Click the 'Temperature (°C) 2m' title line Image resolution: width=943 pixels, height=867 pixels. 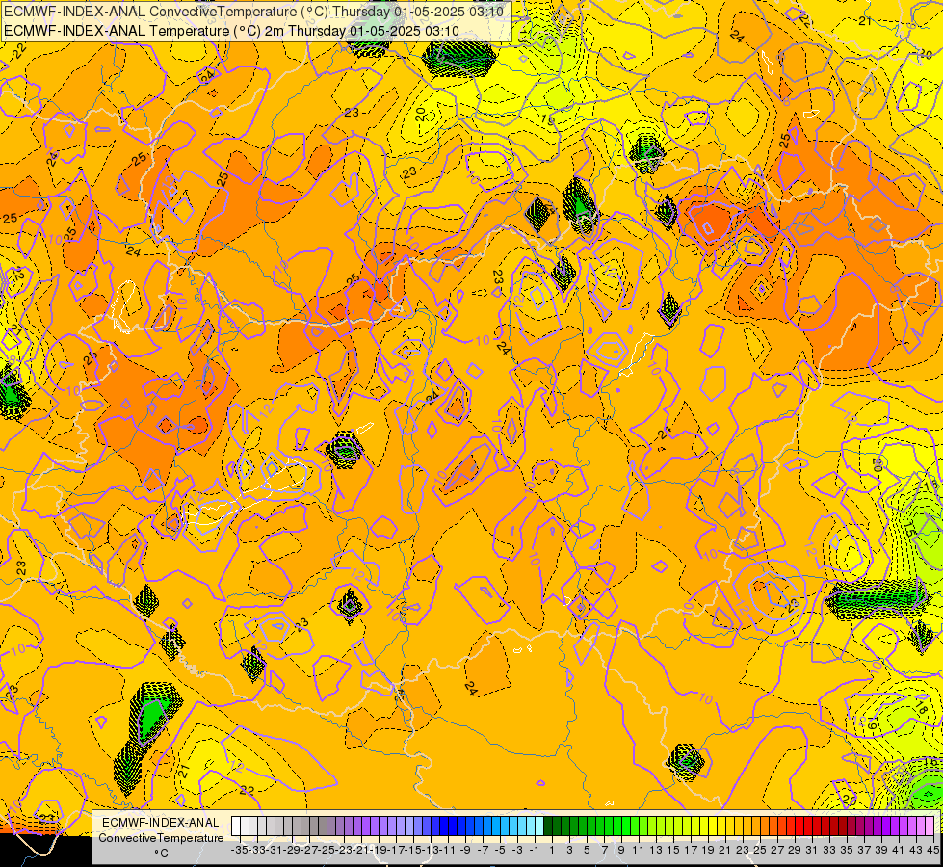231,31
